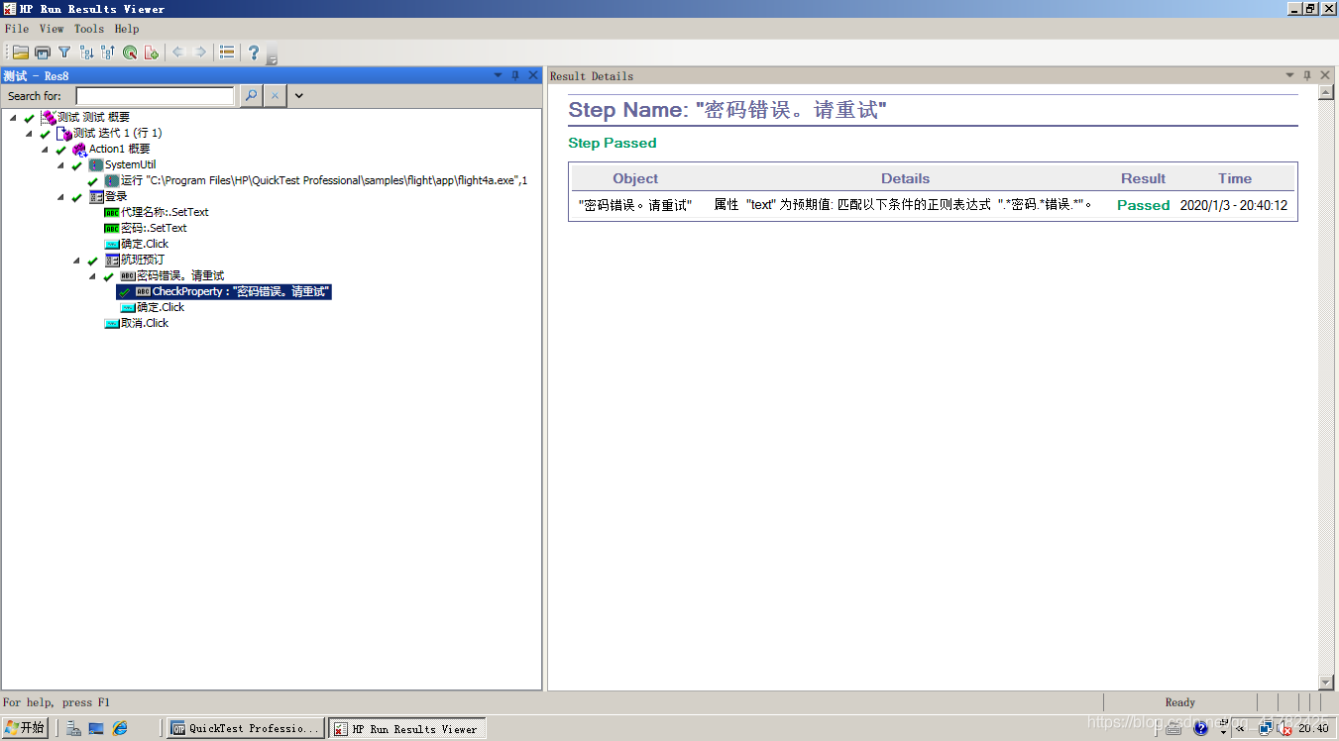Viewport: 1339px width, 741px height.
Task: Click the list view toolbar icon
Action: pos(227,53)
